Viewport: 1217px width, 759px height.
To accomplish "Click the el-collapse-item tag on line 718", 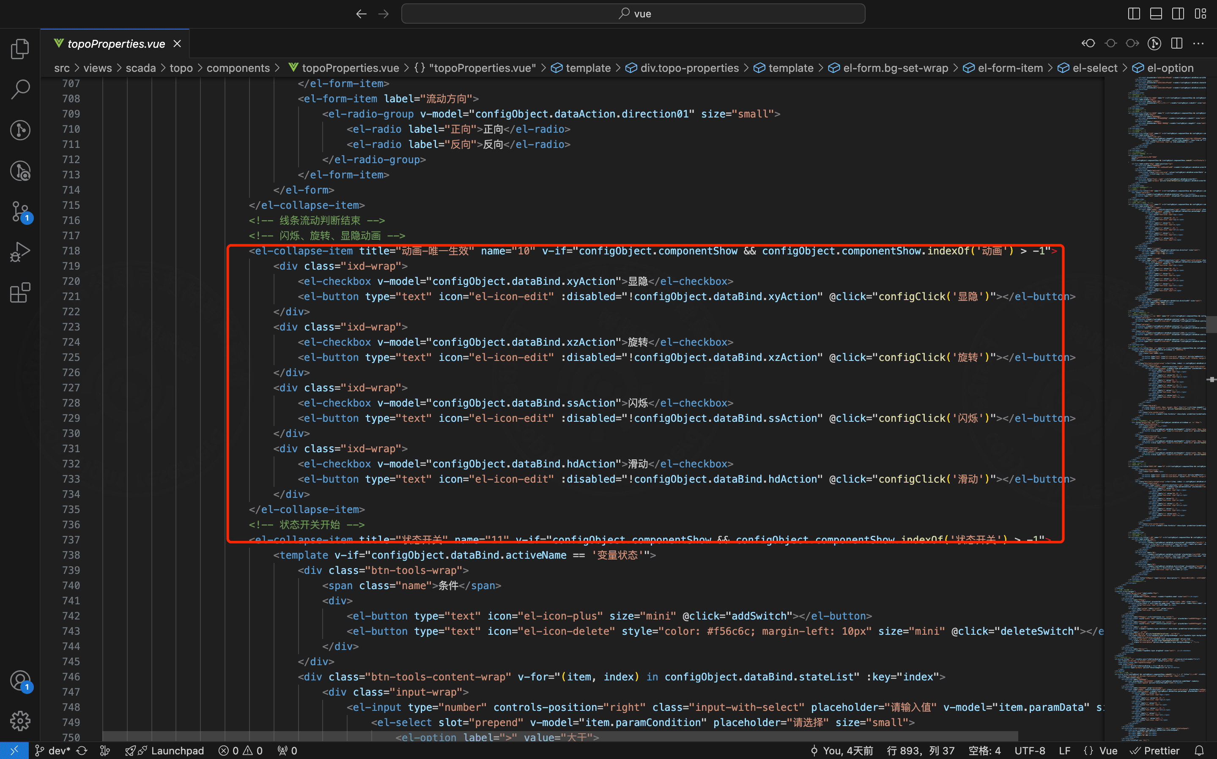I will point(304,251).
